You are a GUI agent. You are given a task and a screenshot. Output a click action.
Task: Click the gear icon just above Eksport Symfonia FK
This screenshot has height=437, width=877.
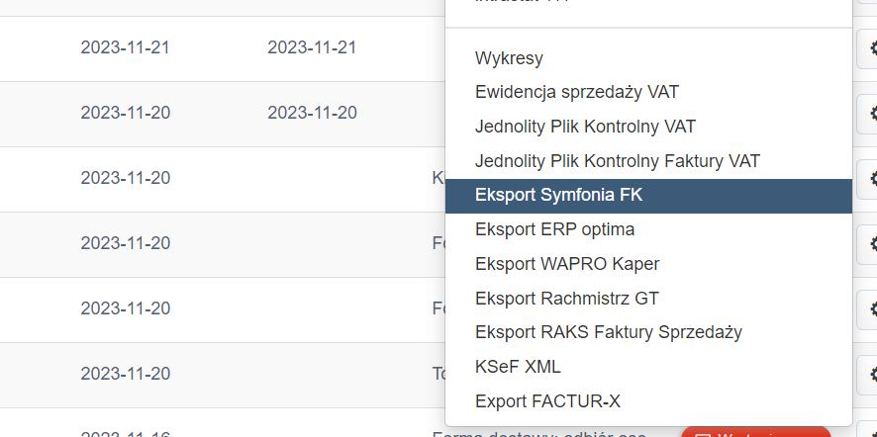[872, 178]
